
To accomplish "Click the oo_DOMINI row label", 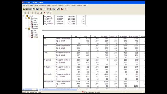I will point(49,24).
